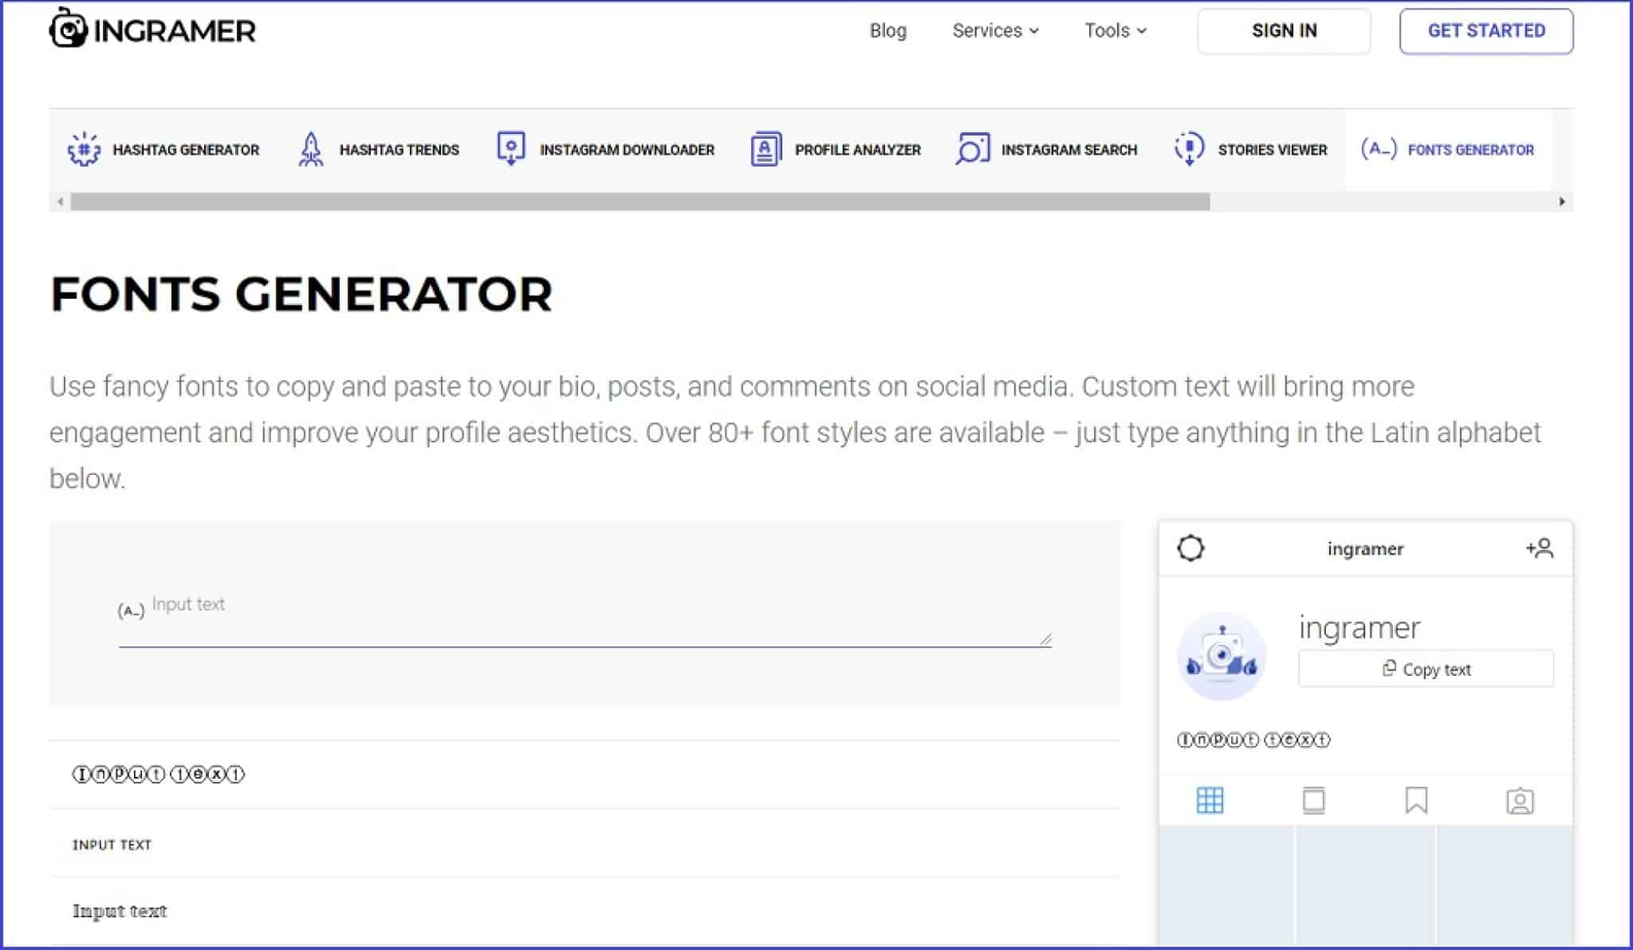Click the textarea resize handle corner

pos(1045,639)
